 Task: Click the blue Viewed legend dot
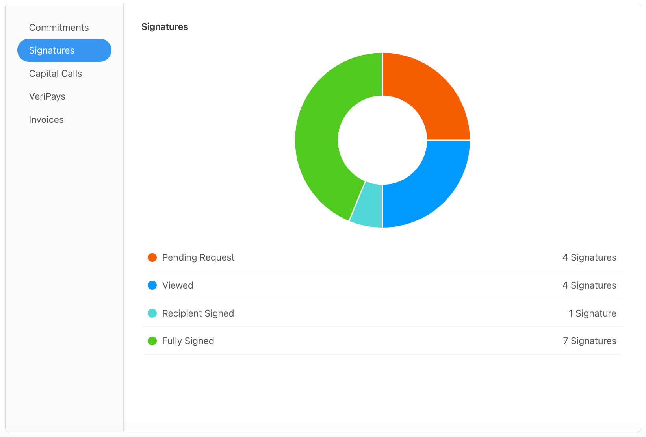tap(152, 285)
